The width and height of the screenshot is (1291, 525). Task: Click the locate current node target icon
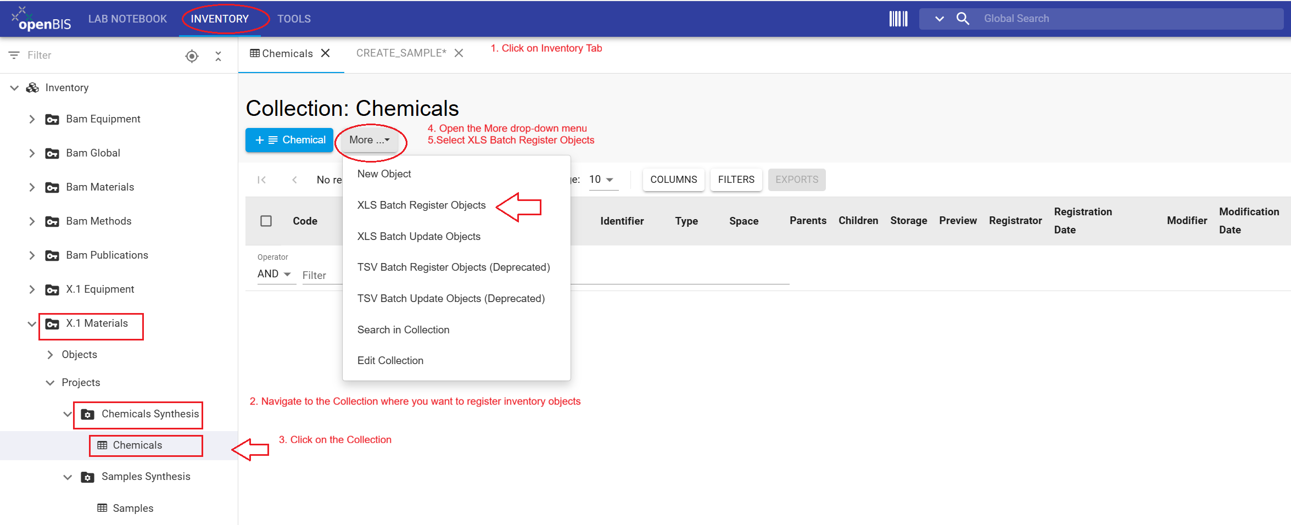pyautogui.click(x=192, y=55)
